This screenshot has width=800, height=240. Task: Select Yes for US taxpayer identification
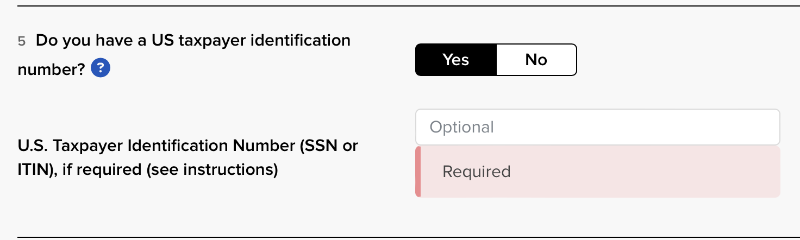456,60
